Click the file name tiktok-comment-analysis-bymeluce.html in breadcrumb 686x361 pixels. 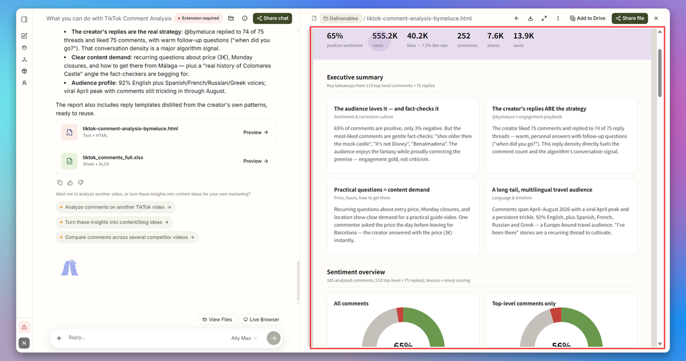(419, 18)
